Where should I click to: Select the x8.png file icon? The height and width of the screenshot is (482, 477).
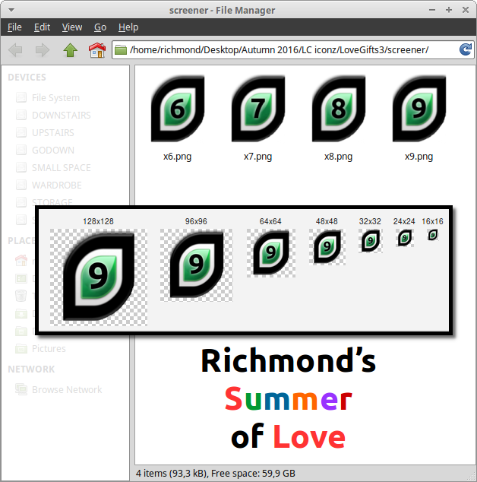[338, 109]
